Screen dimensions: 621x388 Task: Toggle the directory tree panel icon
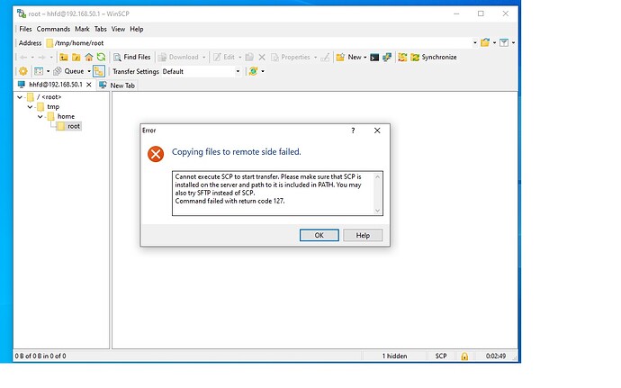click(99, 71)
